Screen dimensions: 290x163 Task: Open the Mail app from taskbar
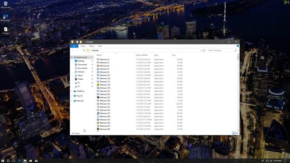click(36, 161)
